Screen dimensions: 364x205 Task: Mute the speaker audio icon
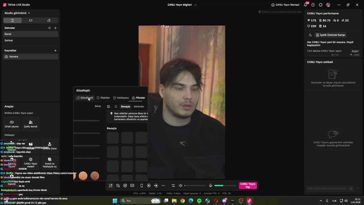tap(180, 186)
